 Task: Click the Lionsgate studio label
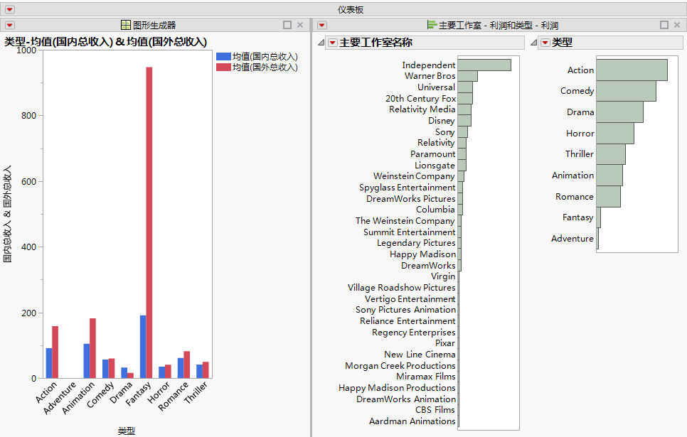[435, 166]
